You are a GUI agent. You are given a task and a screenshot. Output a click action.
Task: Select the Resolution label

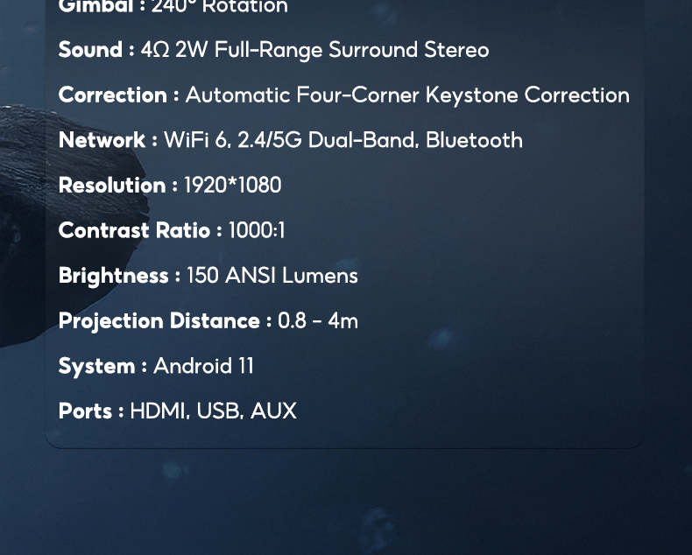112,186
